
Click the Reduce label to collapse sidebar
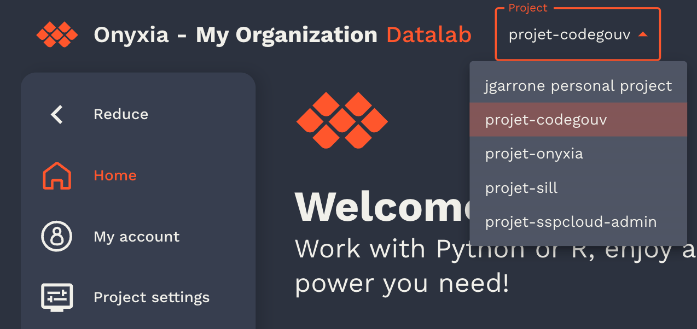[121, 114]
